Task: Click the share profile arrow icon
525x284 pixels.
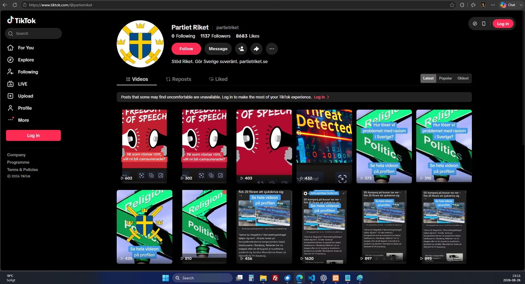Action: coord(257,49)
